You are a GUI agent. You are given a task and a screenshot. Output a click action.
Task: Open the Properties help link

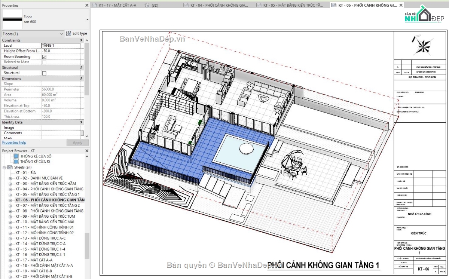click(14, 142)
